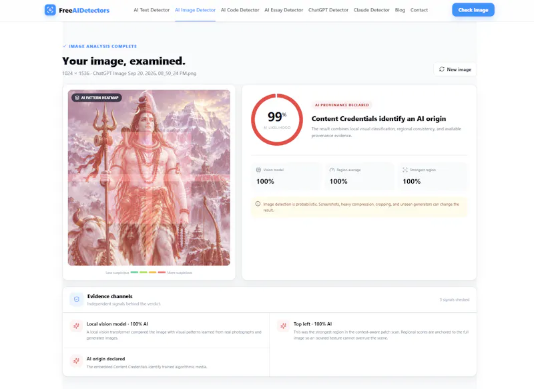The width and height of the screenshot is (534, 389).
Task: Click the FreeAIDetectors brand name
Action: 84,10
